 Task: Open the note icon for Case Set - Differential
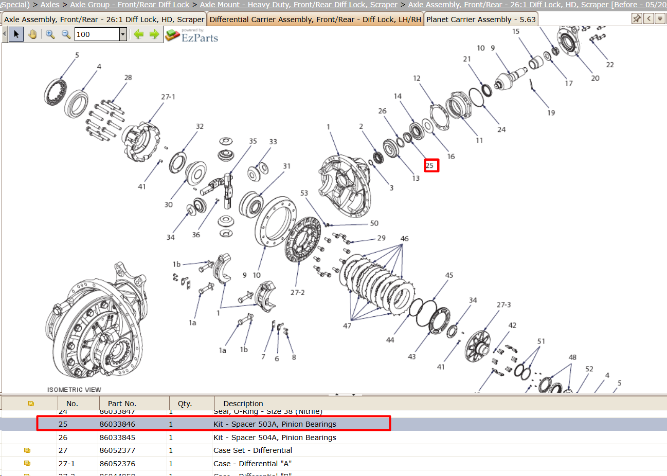click(x=27, y=450)
